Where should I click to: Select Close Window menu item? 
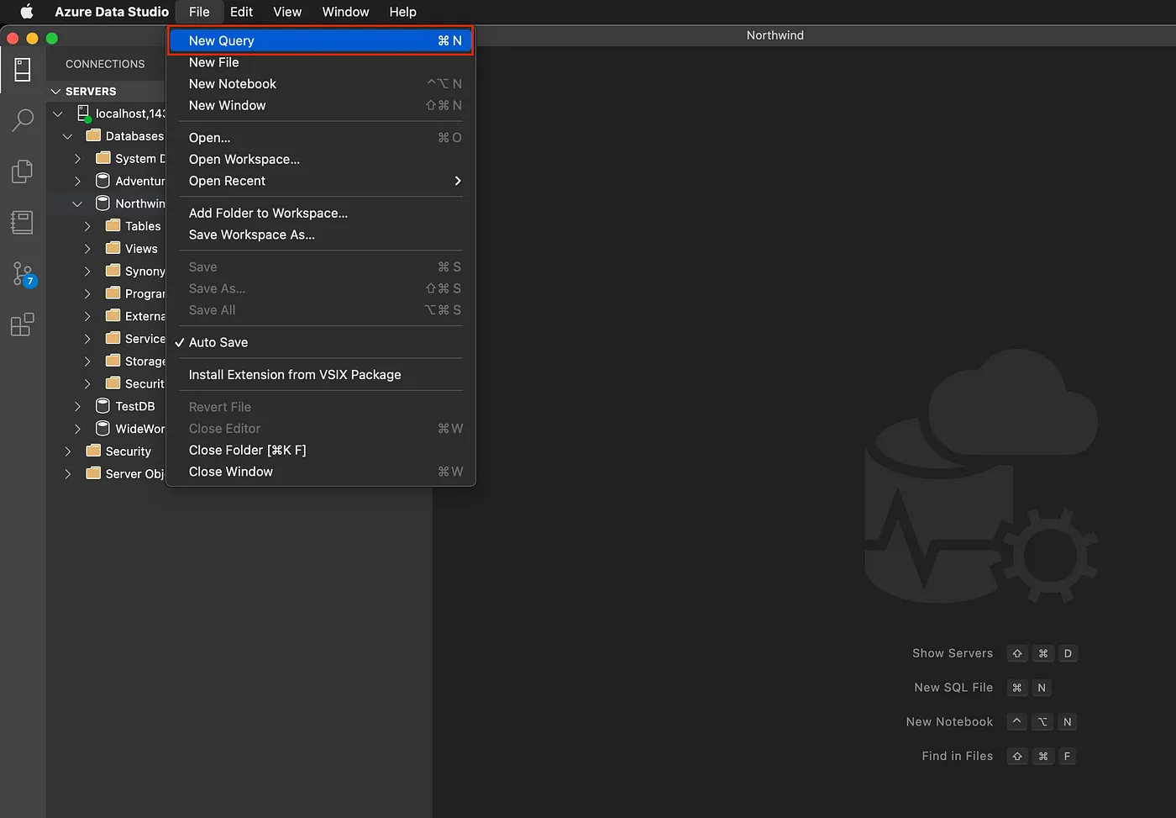point(321,472)
